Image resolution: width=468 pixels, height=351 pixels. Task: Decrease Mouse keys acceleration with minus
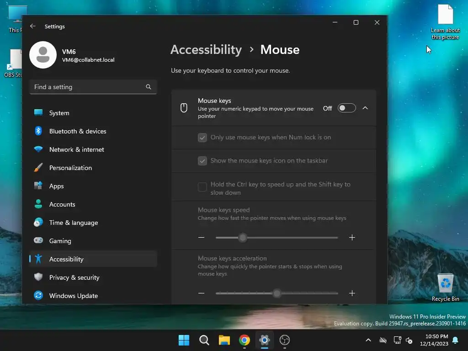(202, 293)
